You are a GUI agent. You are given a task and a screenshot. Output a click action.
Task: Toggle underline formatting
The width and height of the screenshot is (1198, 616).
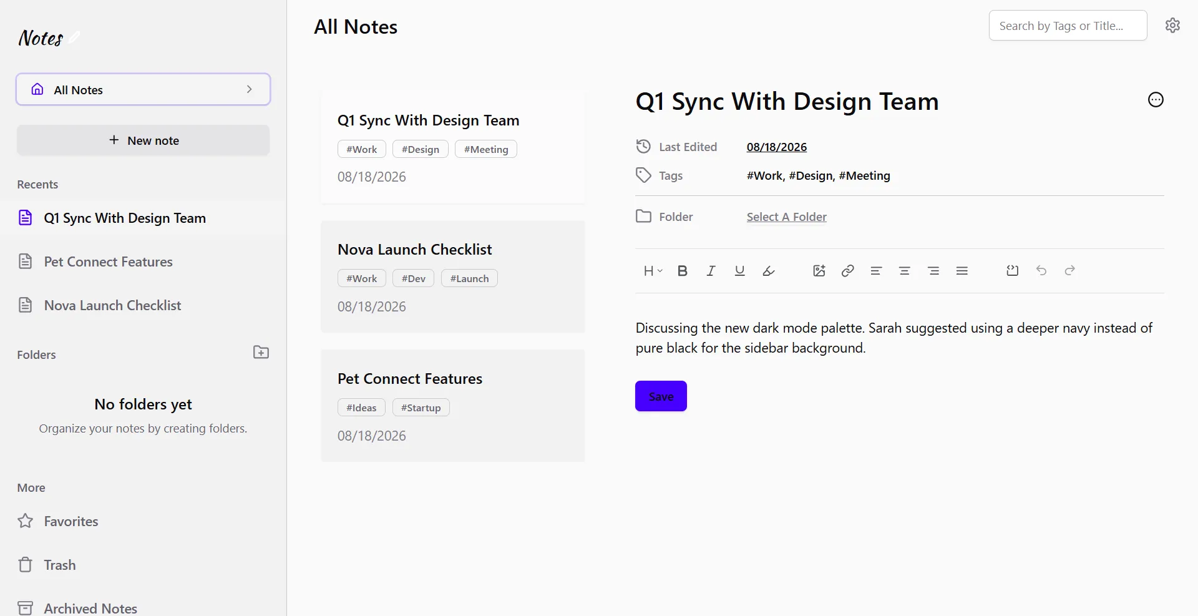[740, 271]
